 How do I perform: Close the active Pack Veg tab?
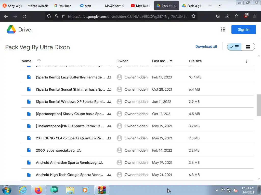click(x=175, y=6)
